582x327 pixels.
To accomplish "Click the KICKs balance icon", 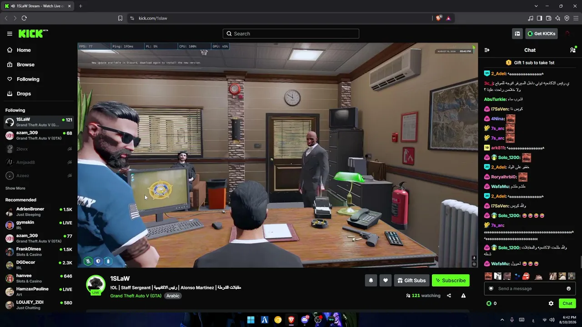I will (x=489, y=303).
